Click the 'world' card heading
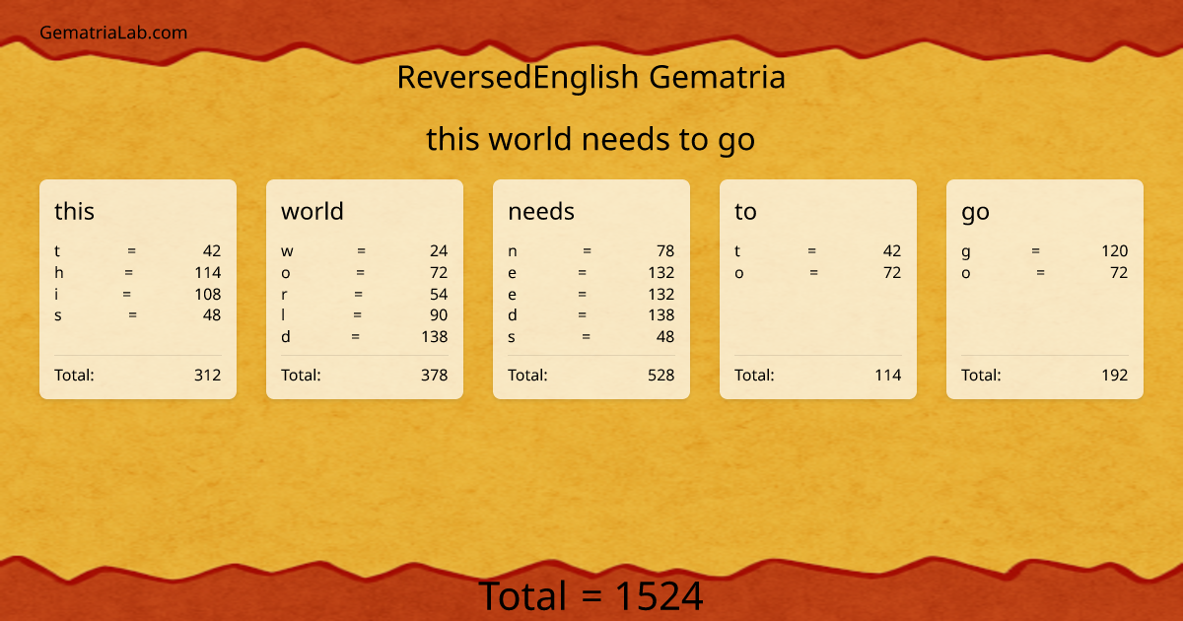Viewport: 1183px width, 621px height. coord(313,211)
